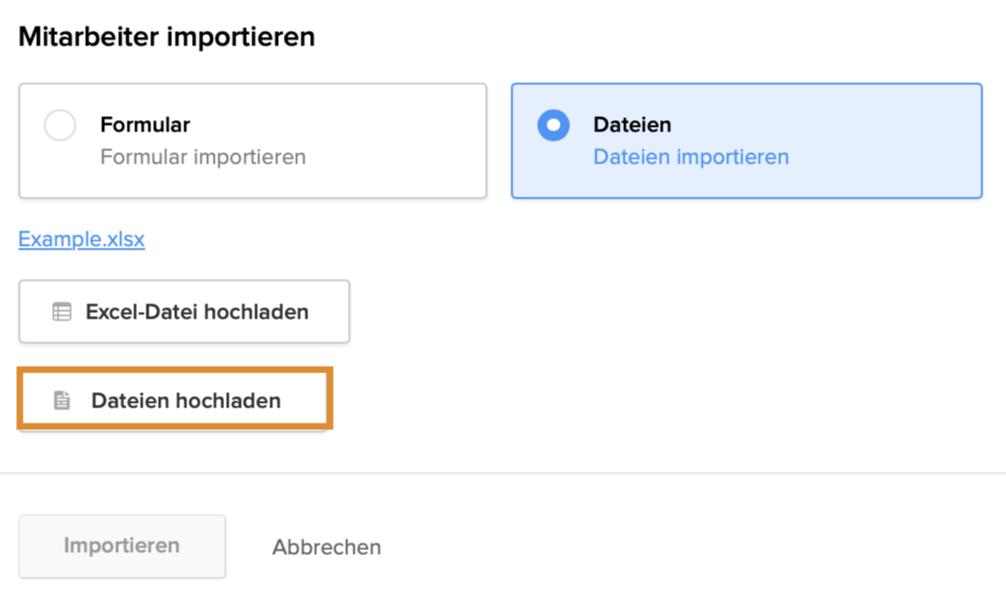Click the 'Excel-Datei hochladen' text label

pyautogui.click(x=197, y=312)
